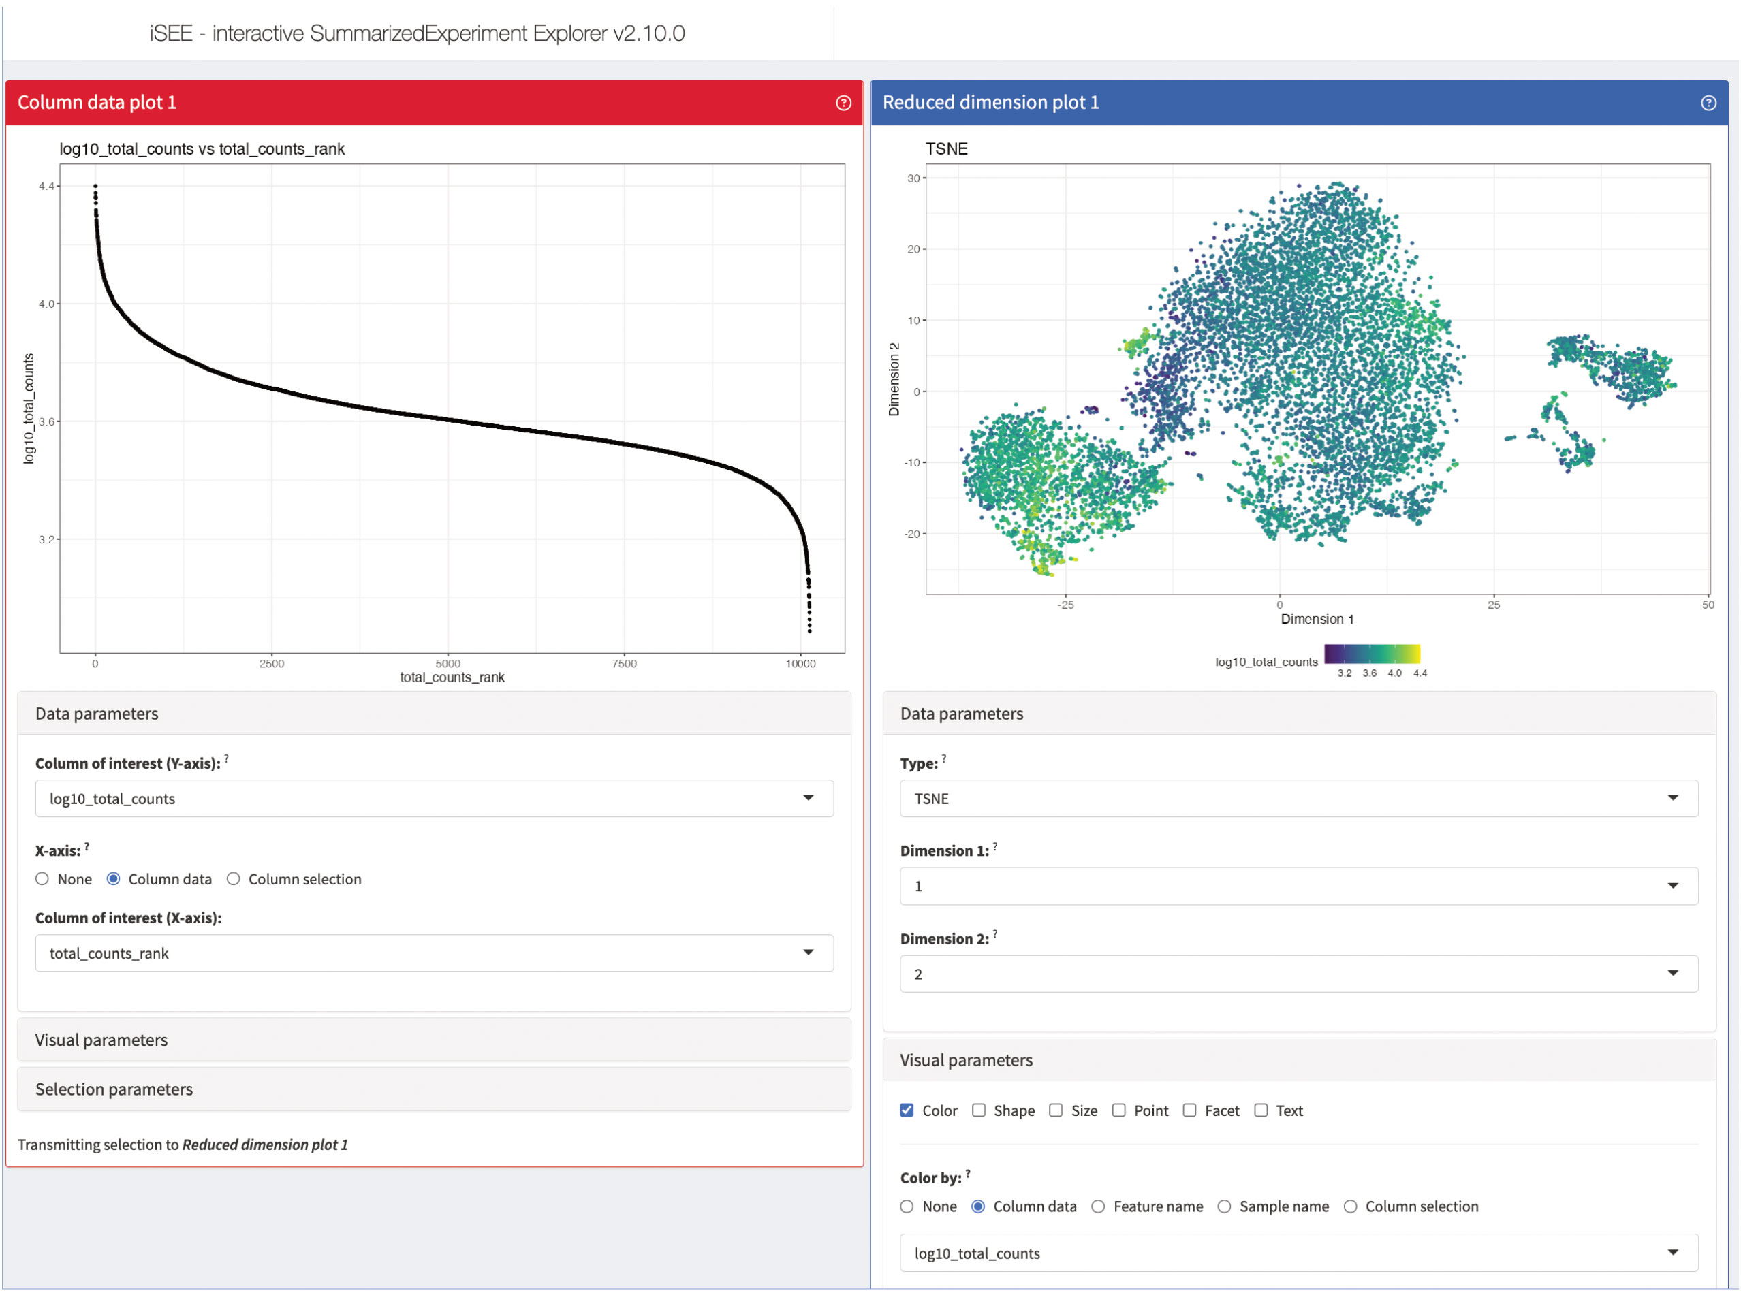Enable the Point checkbox
The image size is (1741, 1295).
pos(1119,1110)
